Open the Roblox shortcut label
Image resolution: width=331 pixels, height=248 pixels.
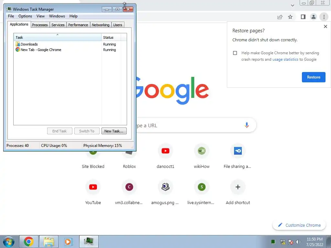point(129,166)
